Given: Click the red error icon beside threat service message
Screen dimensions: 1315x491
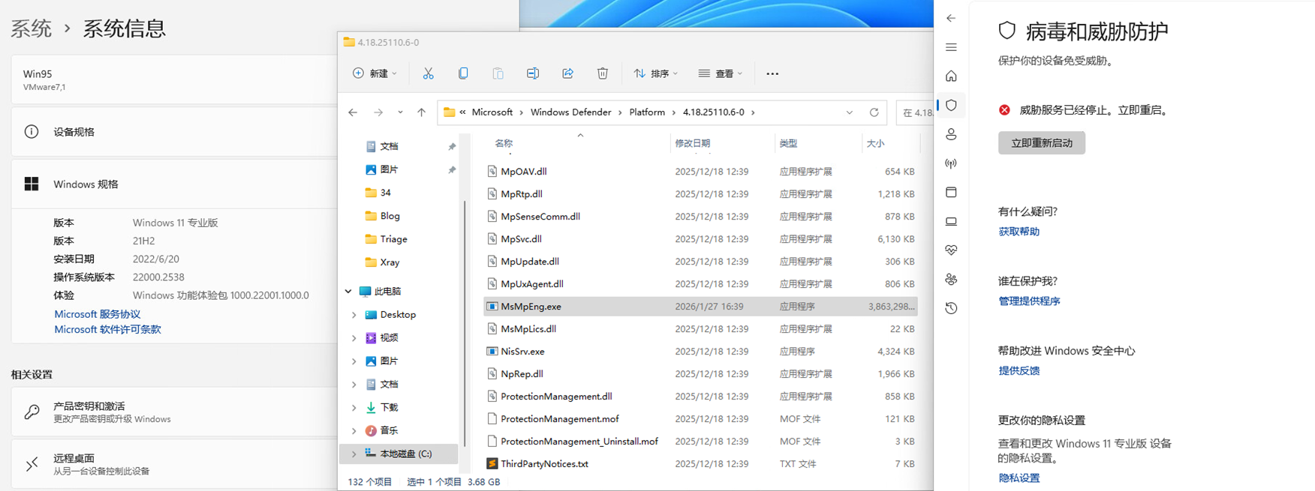Looking at the screenshot, I should [1004, 109].
